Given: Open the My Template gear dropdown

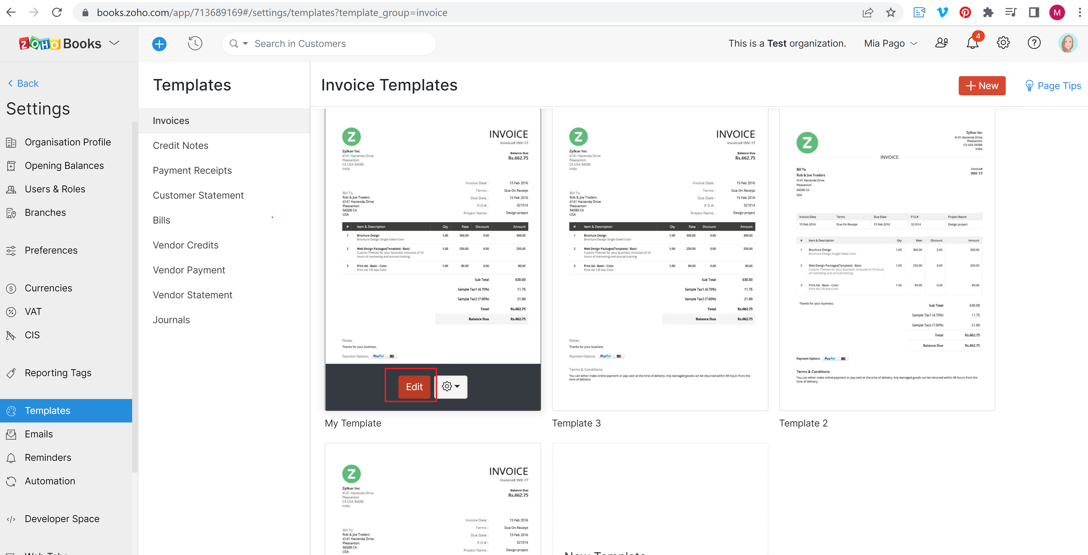Looking at the screenshot, I should click(x=451, y=387).
